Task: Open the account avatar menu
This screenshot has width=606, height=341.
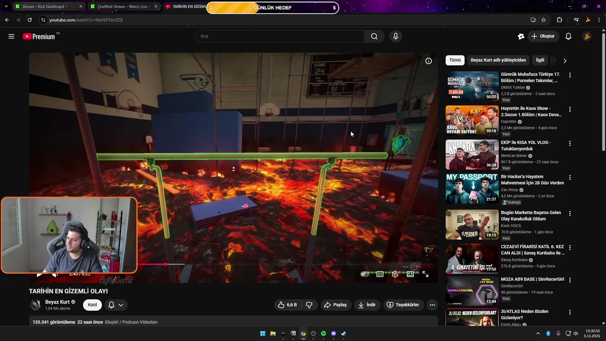Action: coord(587,36)
